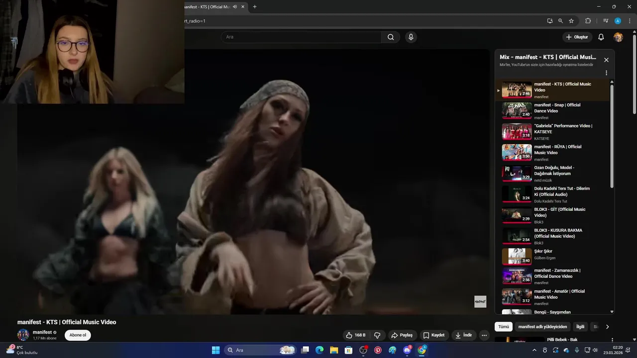Select BLOK3 - KUSURA BAKMA playlist entry

[552, 236]
